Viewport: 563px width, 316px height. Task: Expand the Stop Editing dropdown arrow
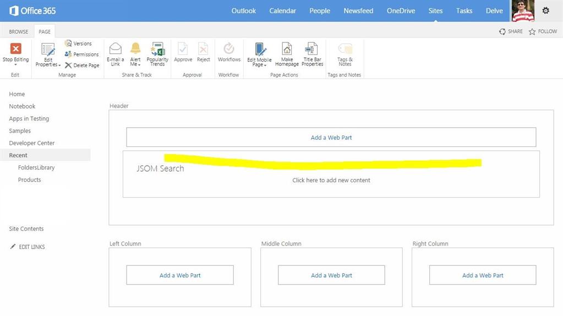coord(15,64)
